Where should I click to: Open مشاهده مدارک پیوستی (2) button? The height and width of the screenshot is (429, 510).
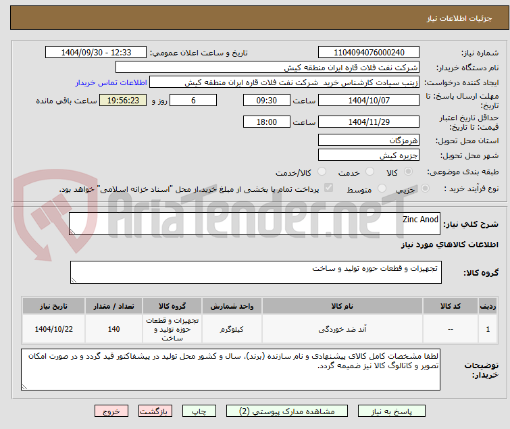coord(287,411)
